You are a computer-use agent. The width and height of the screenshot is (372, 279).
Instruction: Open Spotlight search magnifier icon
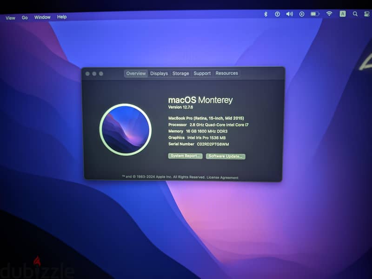355,14
